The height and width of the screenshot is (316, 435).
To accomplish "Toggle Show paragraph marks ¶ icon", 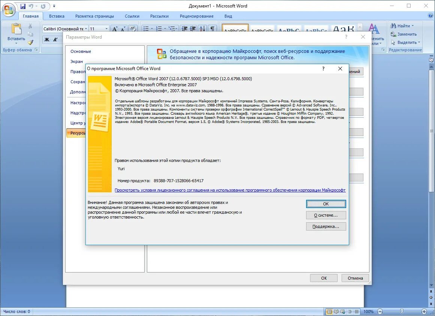I will [x=212, y=28].
